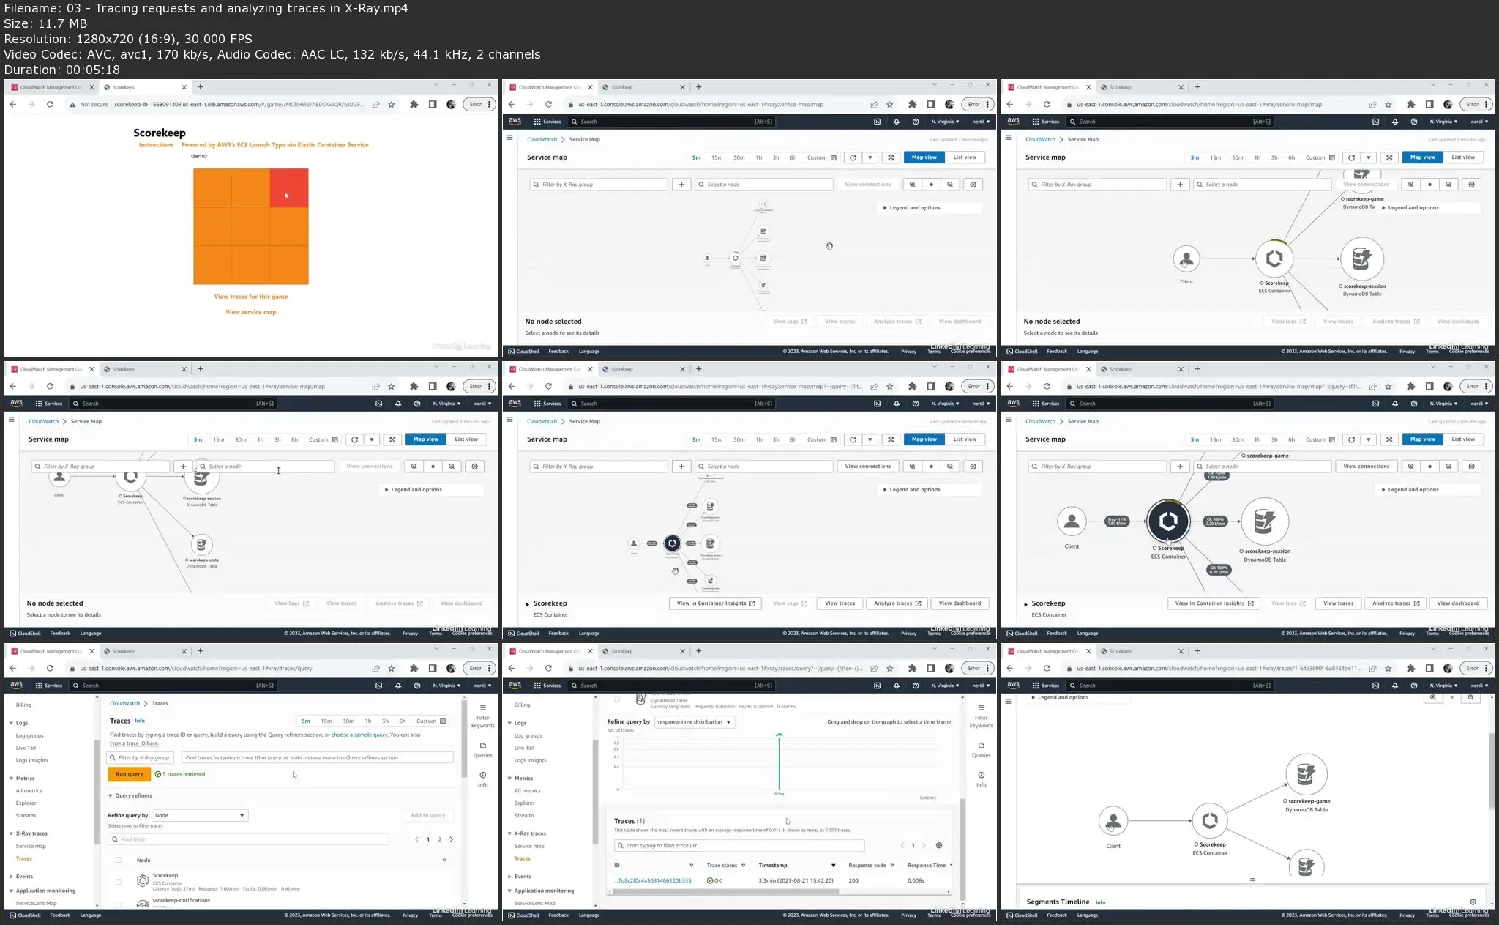
Task: Collapse the Query refiners section
Action: tap(111, 796)
